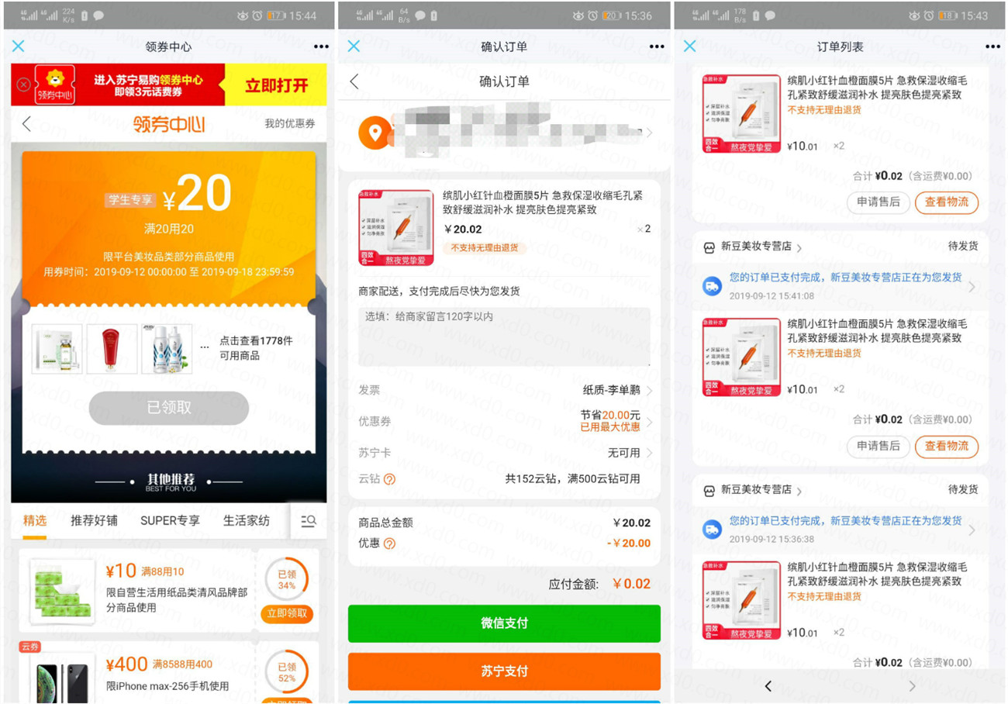
Task: Click the 已领52% progress ring
Action: tap(287, 671)
